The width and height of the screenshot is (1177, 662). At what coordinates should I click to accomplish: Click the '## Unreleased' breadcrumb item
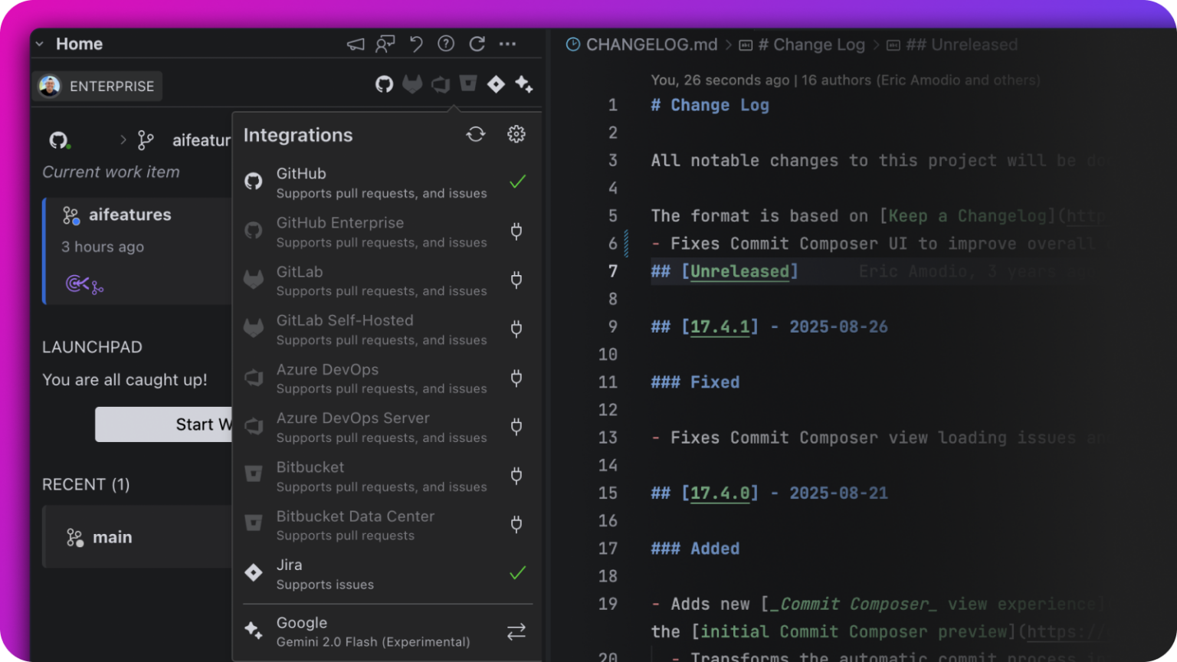pyautogui.click(x=962, y=44)
